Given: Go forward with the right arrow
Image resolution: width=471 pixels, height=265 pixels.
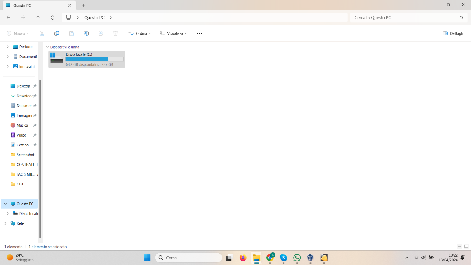Looking at the screenshot, I should (x=23, y=17).
